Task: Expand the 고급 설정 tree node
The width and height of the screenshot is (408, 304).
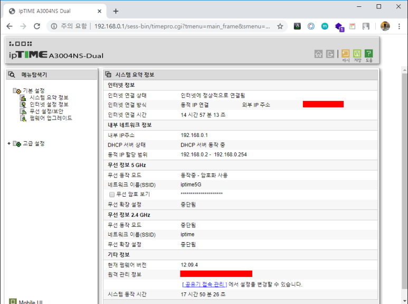Action: [9, 143]
